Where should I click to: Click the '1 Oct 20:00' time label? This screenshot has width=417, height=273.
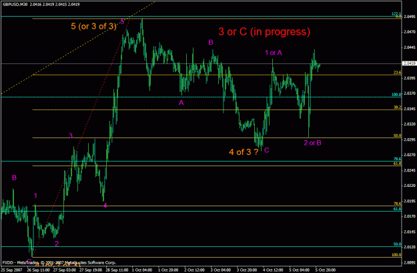point(168,270)
